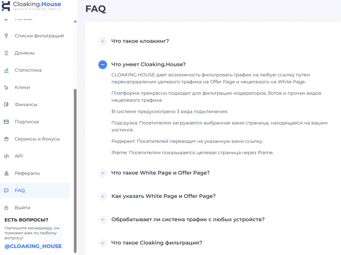This screenshot has width=341, height=255.
Task: Expand 'Обрабатывает ли система трафик' plus button
Action: coord(103,220)
